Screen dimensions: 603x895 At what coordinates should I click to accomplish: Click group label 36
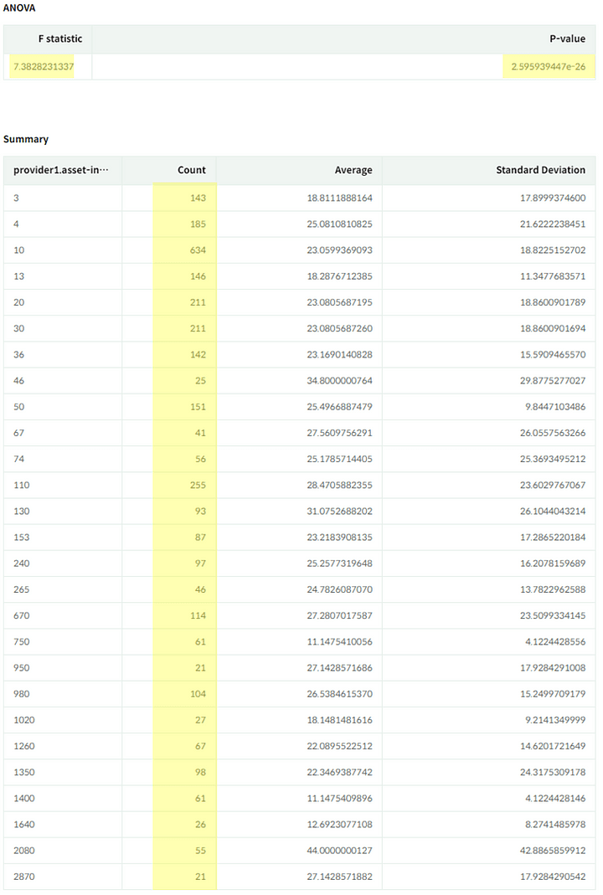pos(18,354)
